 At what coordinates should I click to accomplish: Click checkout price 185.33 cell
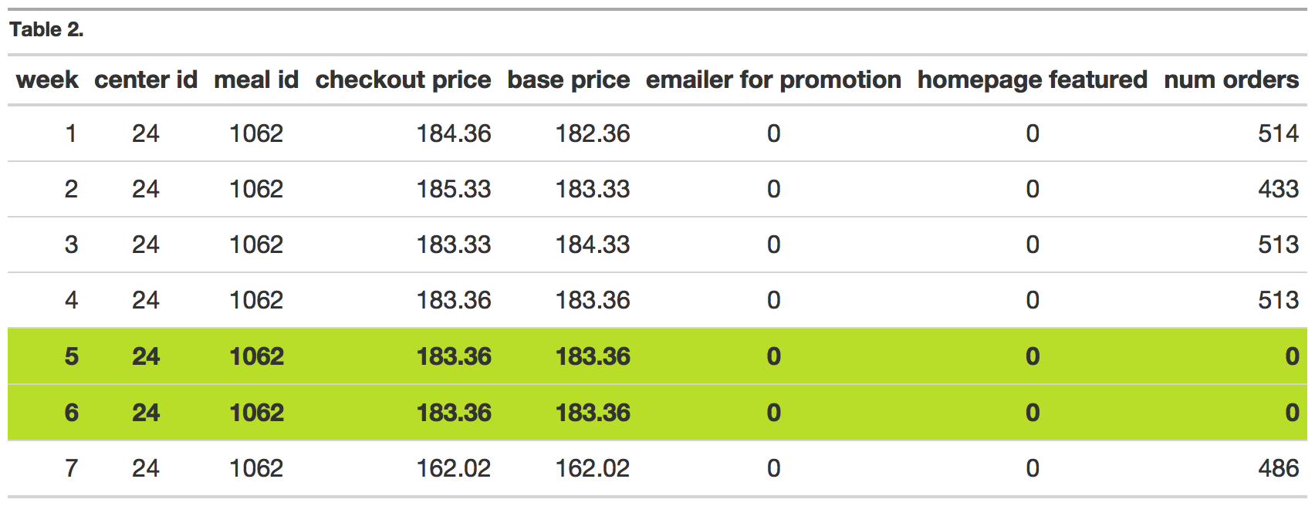pyautogui.click(x=453, y=189)
